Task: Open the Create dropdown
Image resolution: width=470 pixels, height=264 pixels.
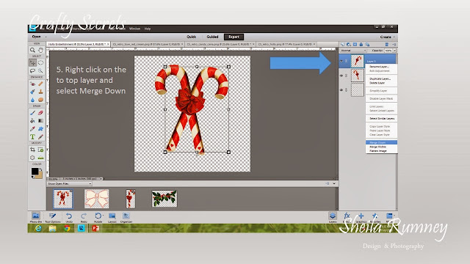Action: [x=387, y=37]
